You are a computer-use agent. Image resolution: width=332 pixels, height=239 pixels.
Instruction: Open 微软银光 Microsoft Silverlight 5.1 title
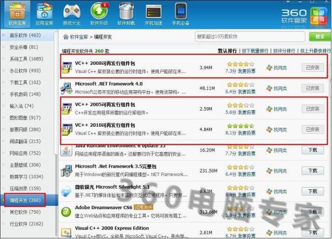coord(112,187)
